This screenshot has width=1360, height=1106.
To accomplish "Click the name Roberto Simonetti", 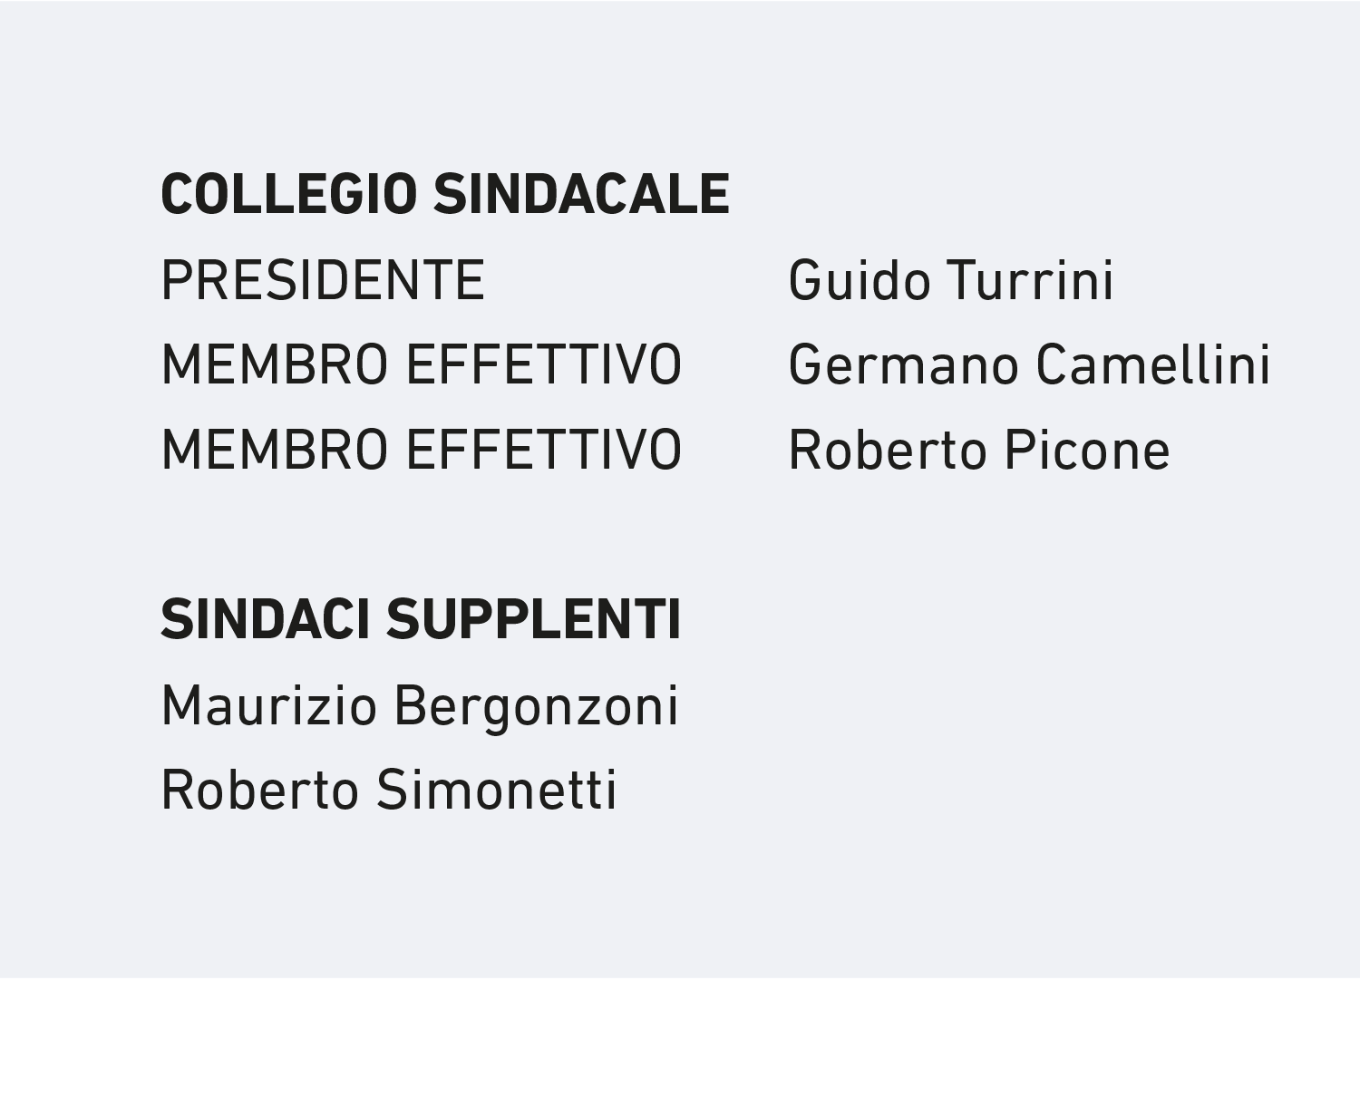I will [x=389, y=791].
